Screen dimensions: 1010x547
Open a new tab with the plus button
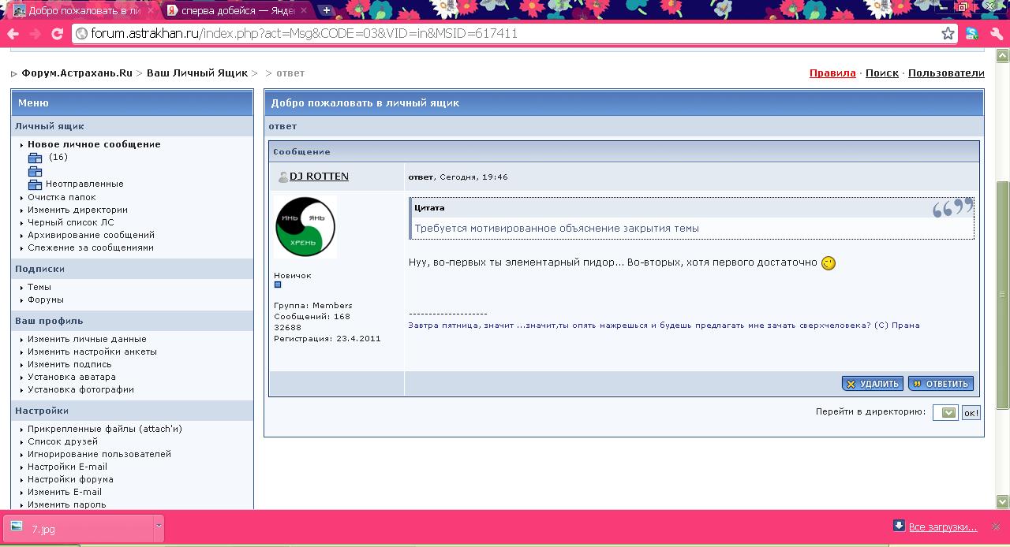(x=326, y=10)
